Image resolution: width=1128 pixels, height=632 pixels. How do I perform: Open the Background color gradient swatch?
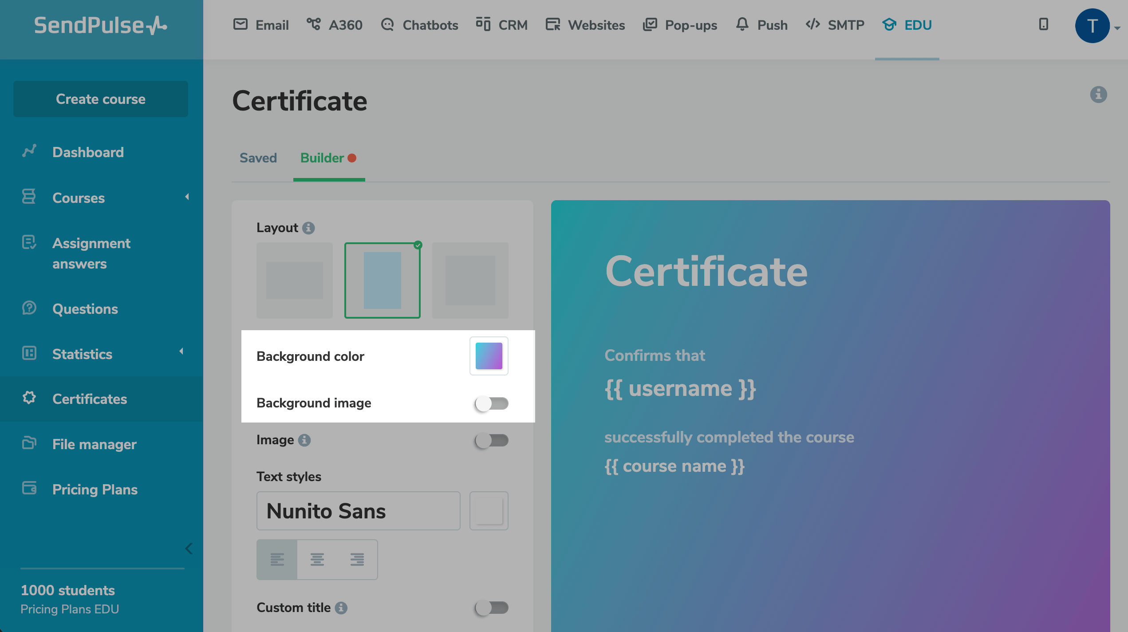[489, 356]
